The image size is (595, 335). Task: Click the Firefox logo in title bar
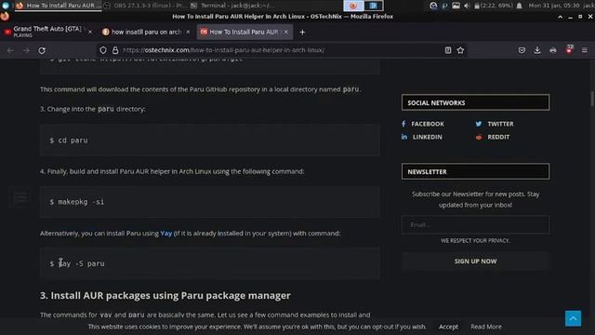[x=5, y=17]
